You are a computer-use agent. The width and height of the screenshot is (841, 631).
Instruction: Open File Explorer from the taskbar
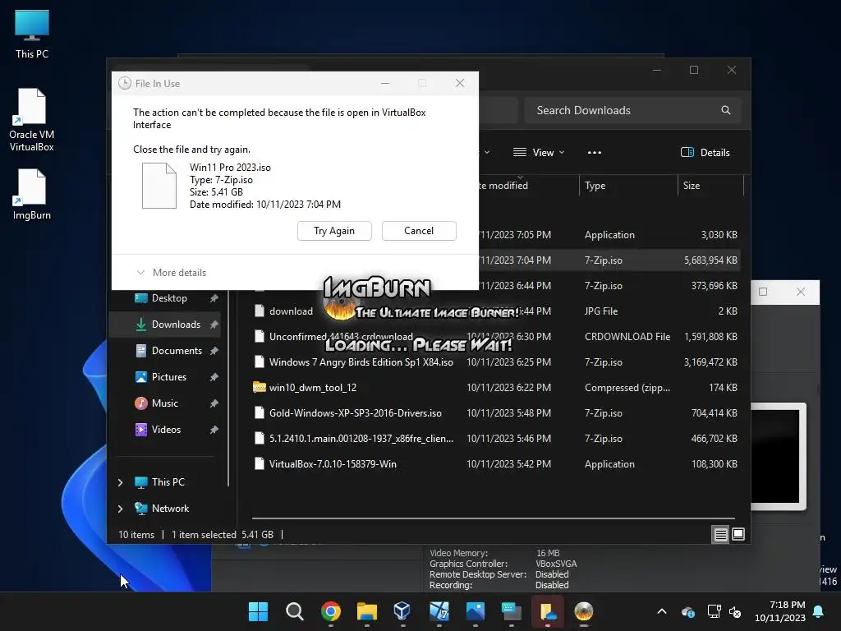point(367,611)
